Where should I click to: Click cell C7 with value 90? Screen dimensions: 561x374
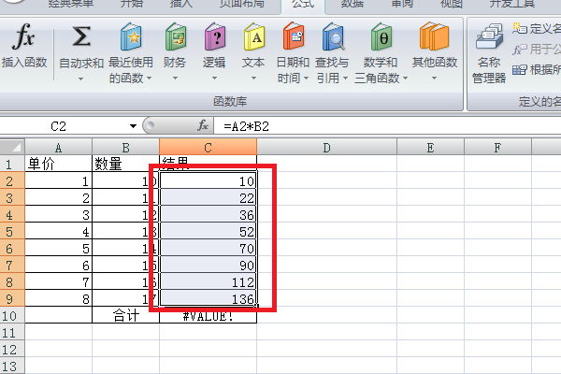208,265
